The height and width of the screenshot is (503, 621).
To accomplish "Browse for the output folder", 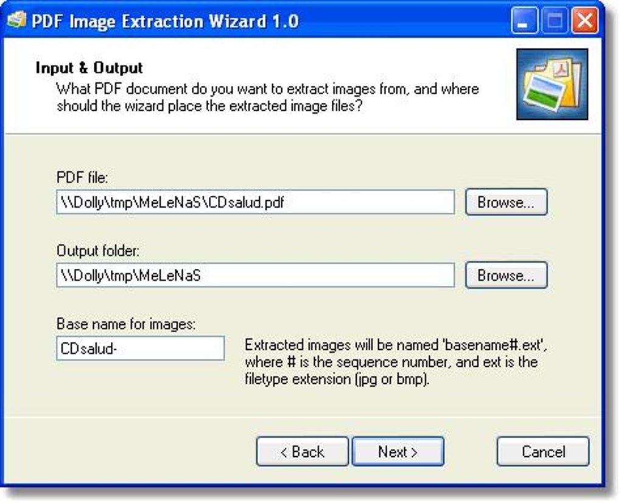I will coord(506,276).
